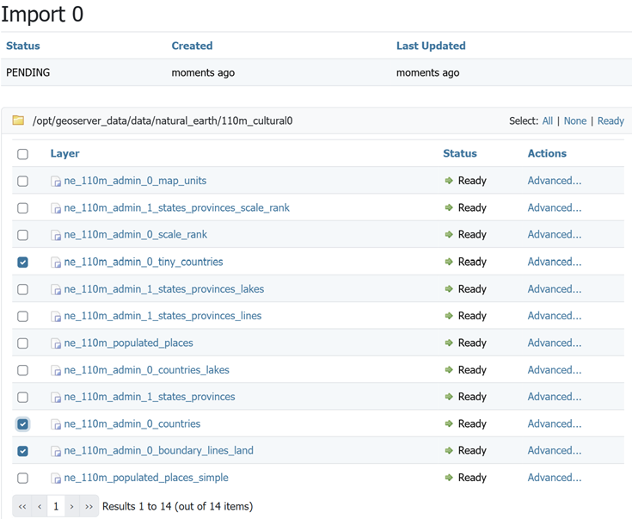Click the green Ready arrow for ne_110m_populated_places_simple

[x=449, y=478]
